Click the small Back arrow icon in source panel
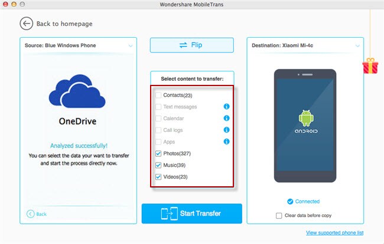This screenshot has width=384, height=244. pos(30,214)
